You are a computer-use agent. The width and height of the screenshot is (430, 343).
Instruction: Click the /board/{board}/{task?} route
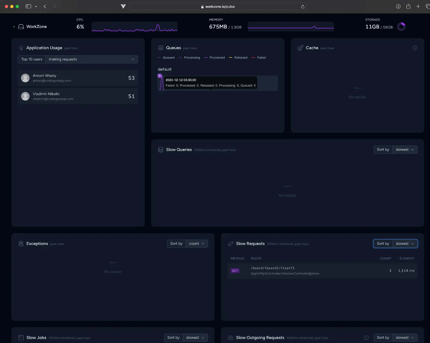point(273,268)
